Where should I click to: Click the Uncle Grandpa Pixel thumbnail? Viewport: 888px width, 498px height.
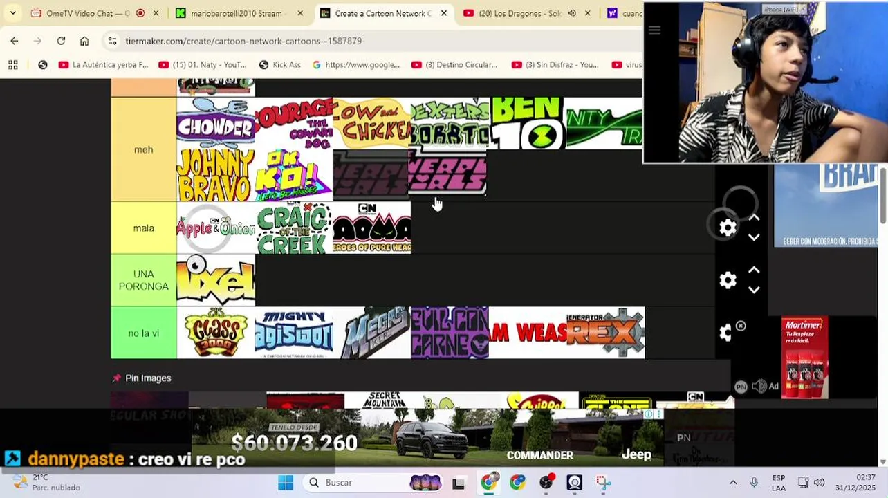[216, 280]
